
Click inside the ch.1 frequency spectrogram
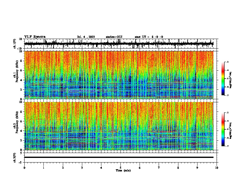119,75
